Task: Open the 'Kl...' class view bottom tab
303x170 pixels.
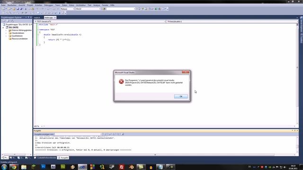Action: click(13, 158)
